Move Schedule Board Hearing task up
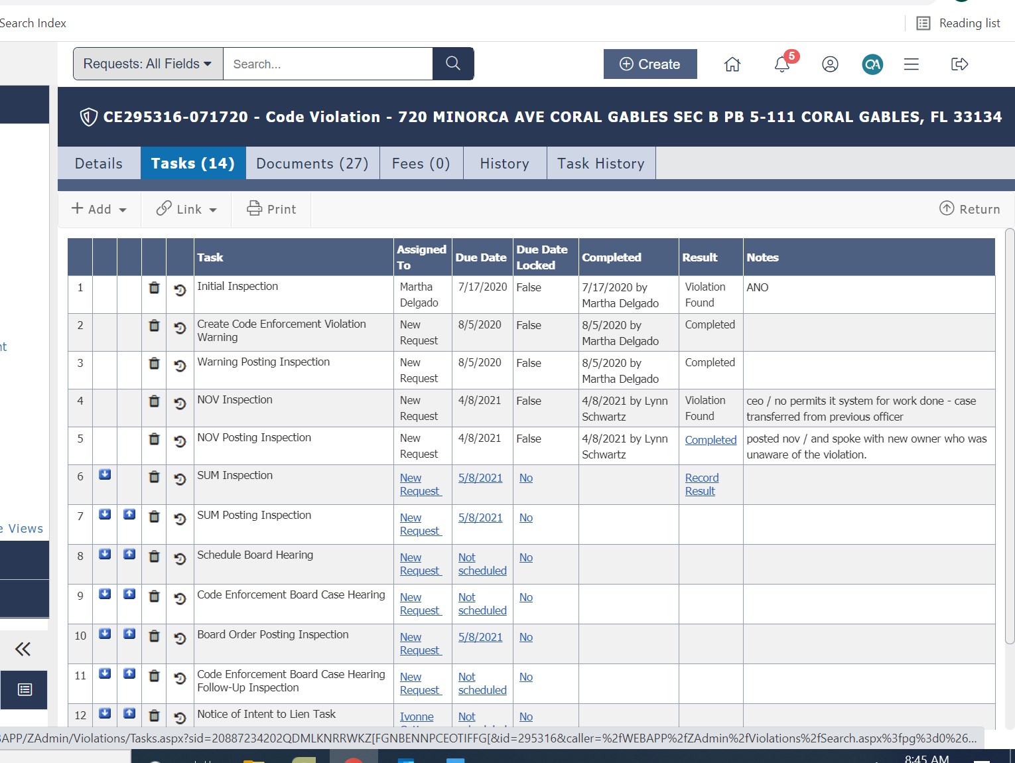The height and width of the screenshot is (763, 1015). (x=129, y=555)
